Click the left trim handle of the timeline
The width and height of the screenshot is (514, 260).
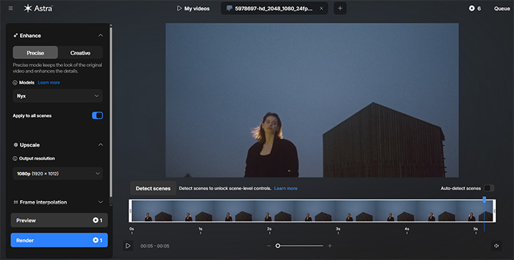point(131,211)
